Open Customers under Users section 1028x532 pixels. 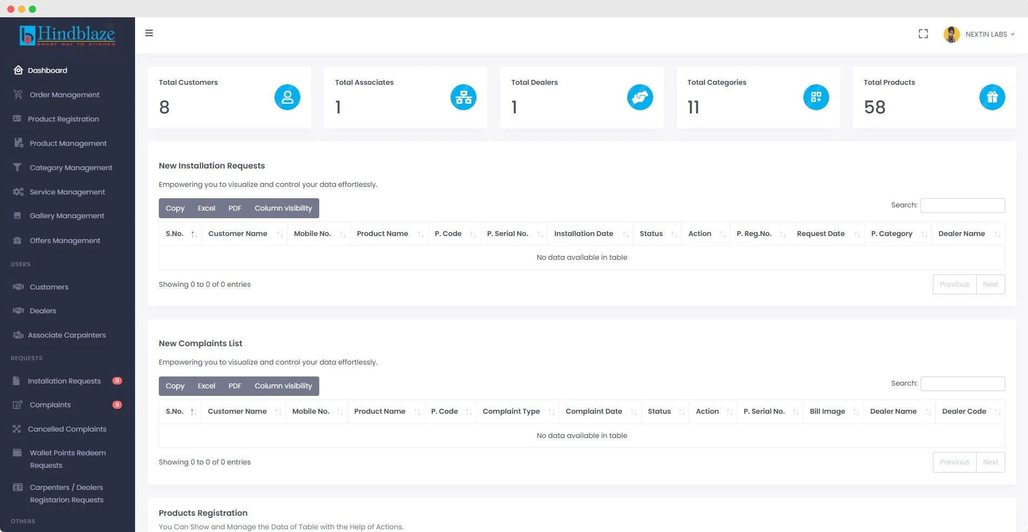[49, 287]
